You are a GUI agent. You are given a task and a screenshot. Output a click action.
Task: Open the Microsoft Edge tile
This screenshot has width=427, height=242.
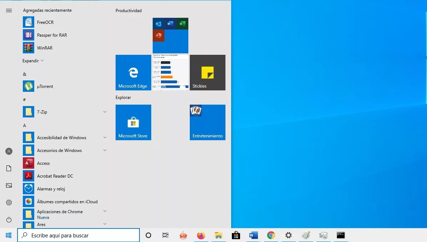click(x=133, y=73)
